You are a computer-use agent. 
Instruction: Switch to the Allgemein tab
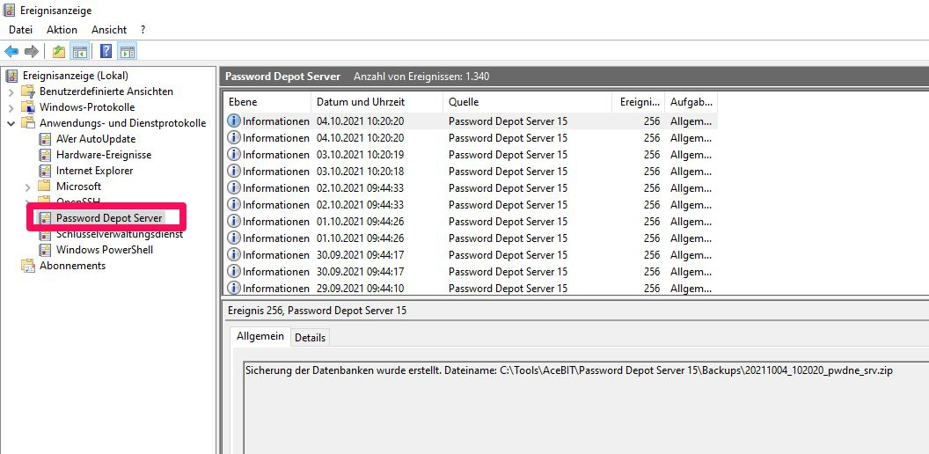(x=260, y=336)
